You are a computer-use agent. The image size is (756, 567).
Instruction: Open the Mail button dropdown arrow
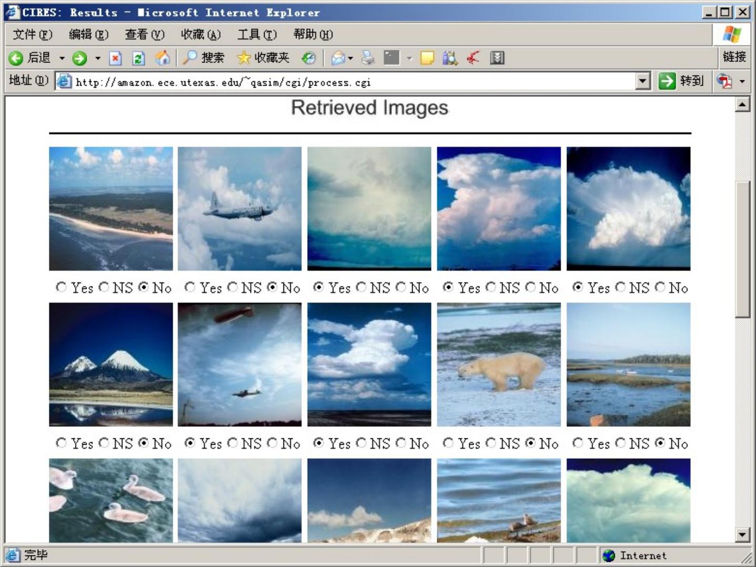point(350,58)
